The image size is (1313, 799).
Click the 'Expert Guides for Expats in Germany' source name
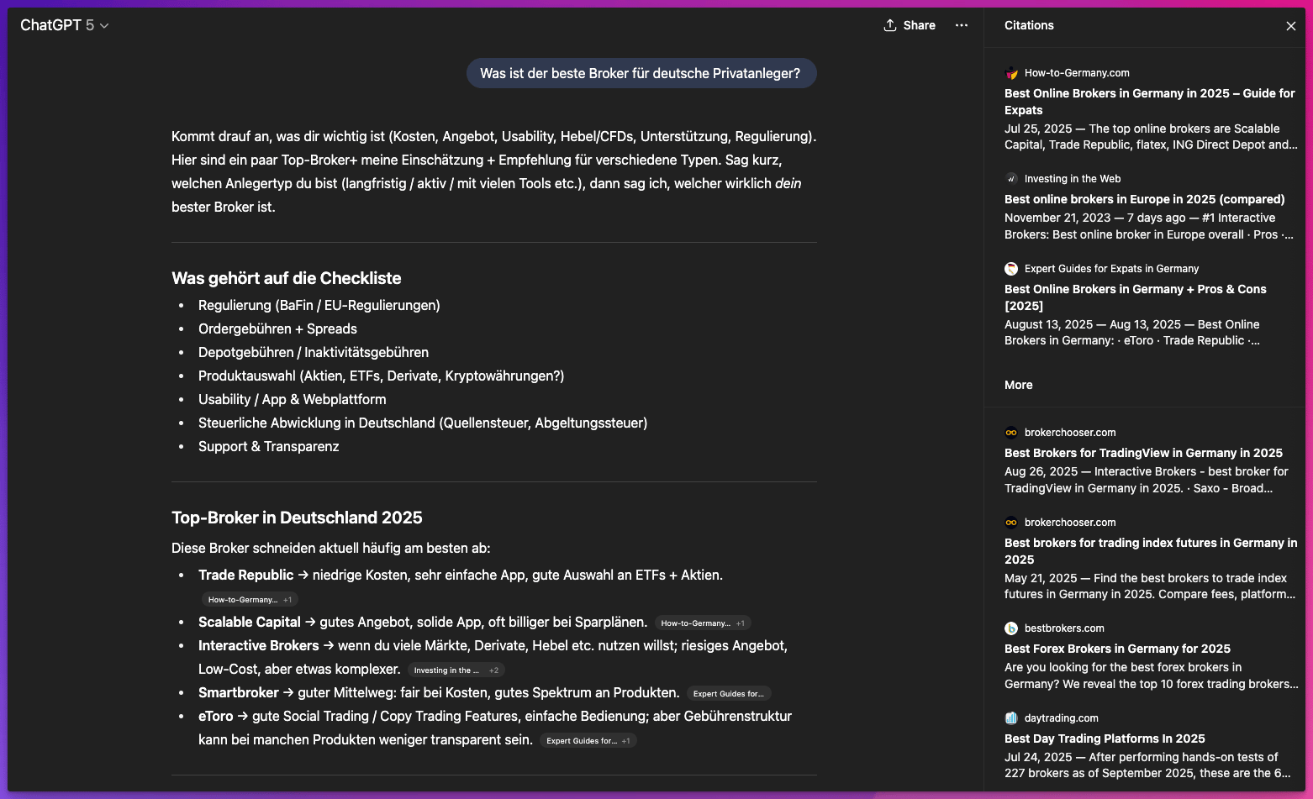tap(1111, 269)
